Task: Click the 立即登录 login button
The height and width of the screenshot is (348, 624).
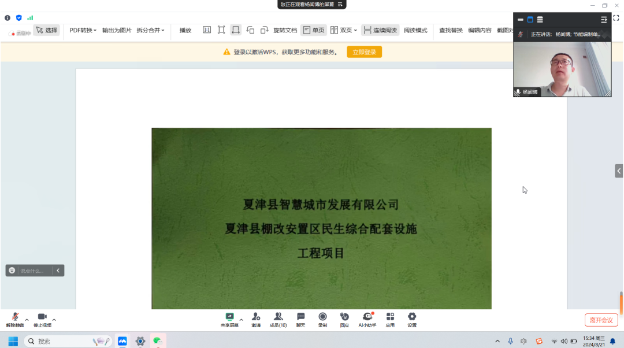Action: (364, 52)
